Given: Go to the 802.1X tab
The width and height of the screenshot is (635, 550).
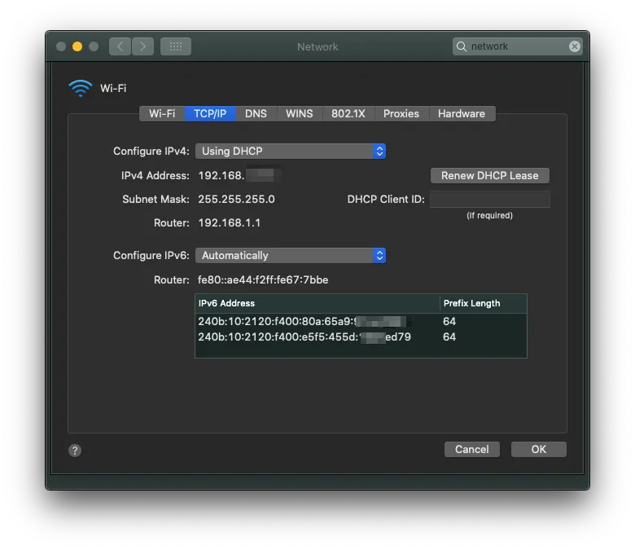Looking at the screenshot, I should [x=348, y=113].
